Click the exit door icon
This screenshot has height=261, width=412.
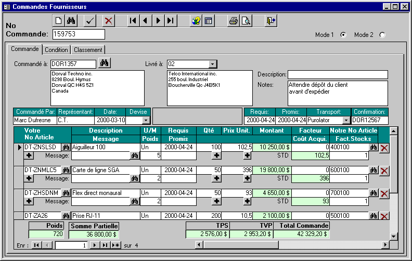click(271, 20)
